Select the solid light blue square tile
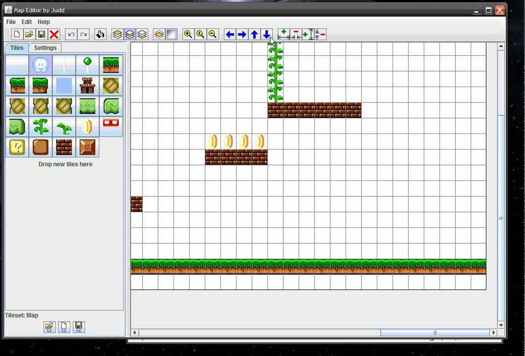This screenshot has width=525, height=356. (x=64, y=86)
